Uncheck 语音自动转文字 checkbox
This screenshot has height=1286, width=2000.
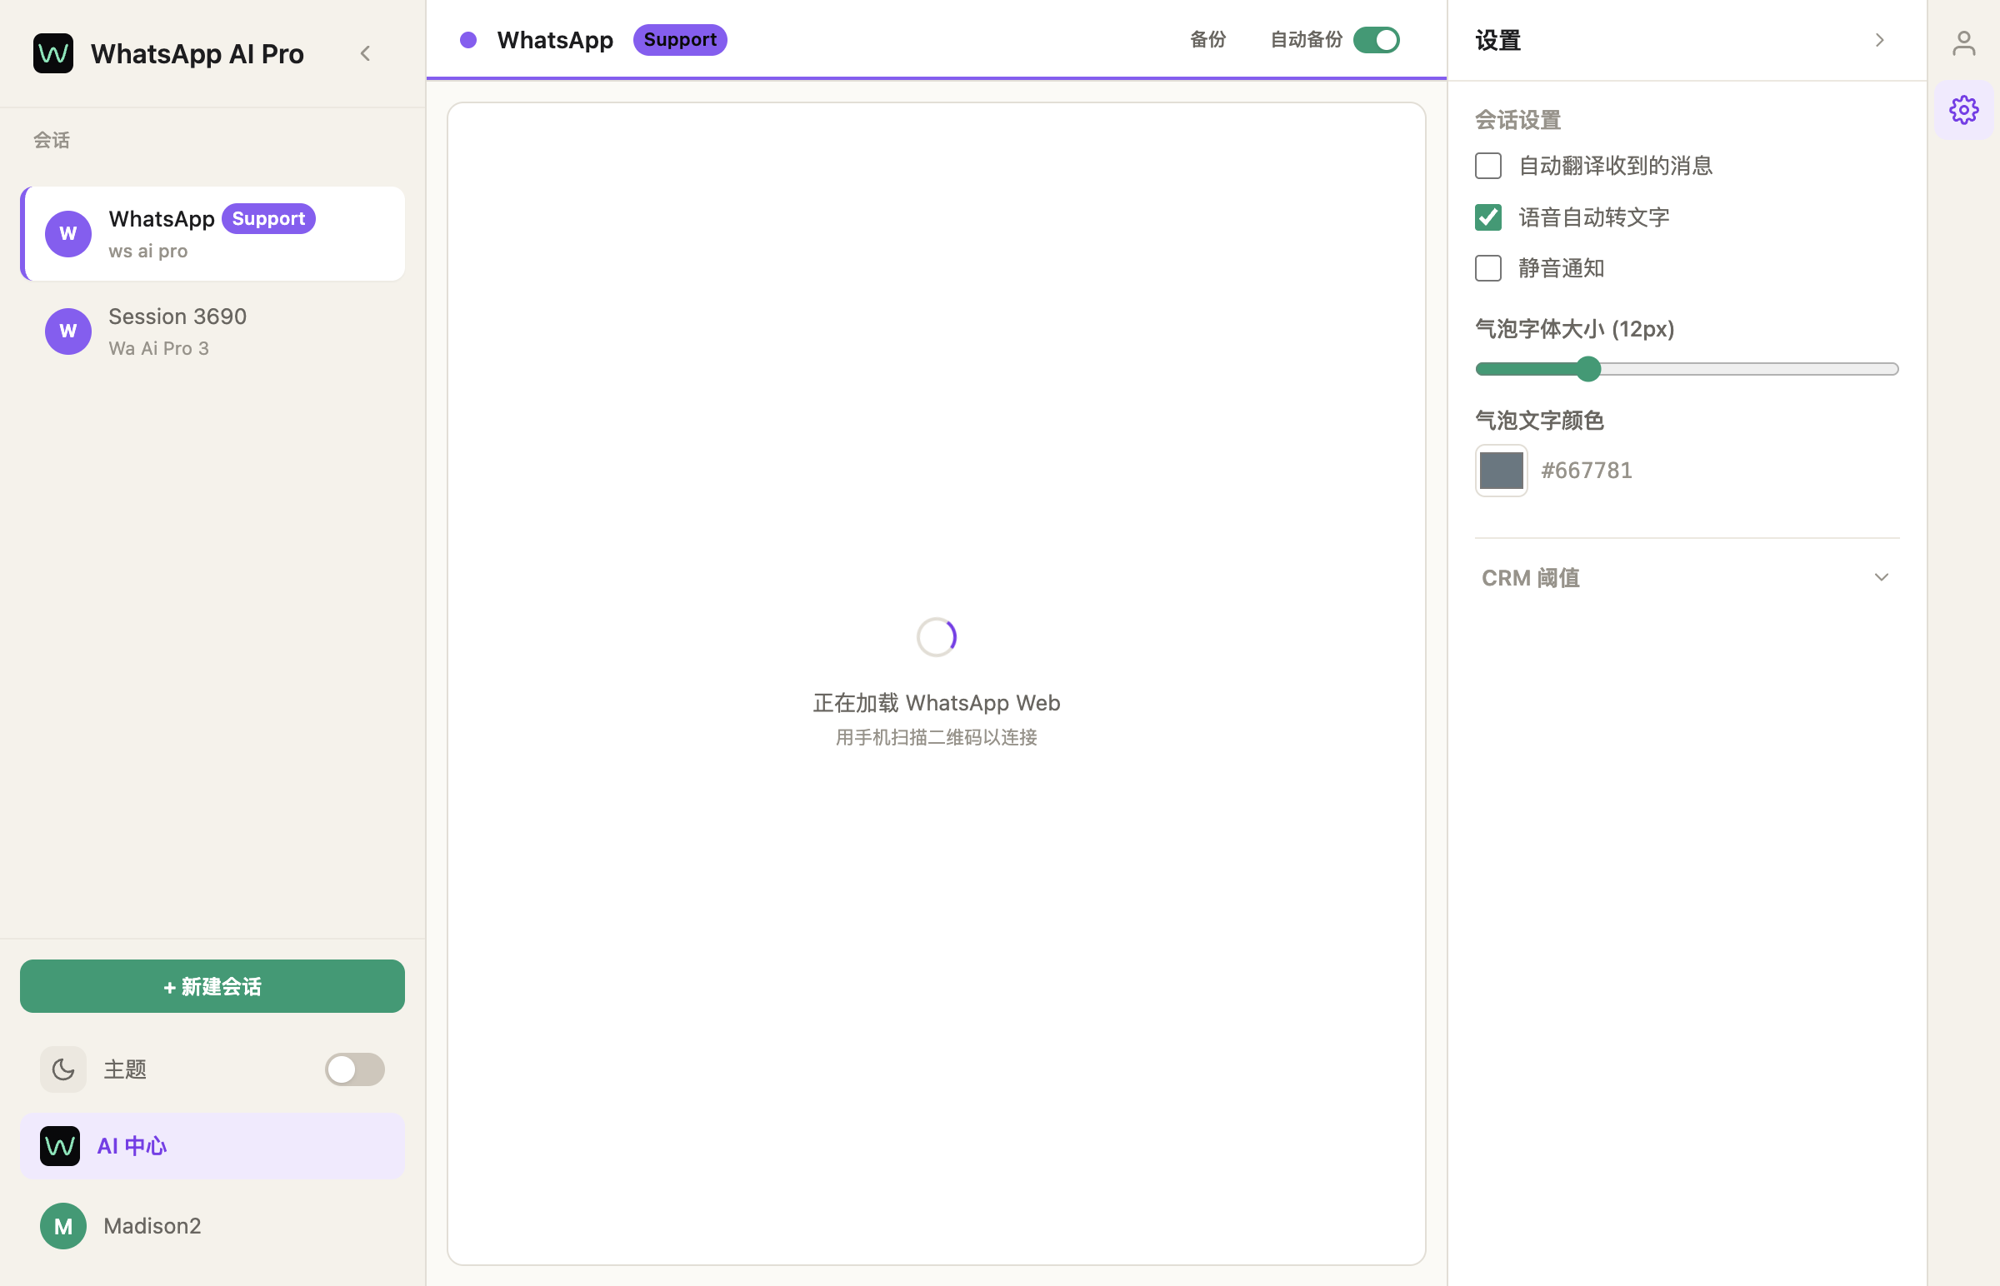tap(1488, 217)
